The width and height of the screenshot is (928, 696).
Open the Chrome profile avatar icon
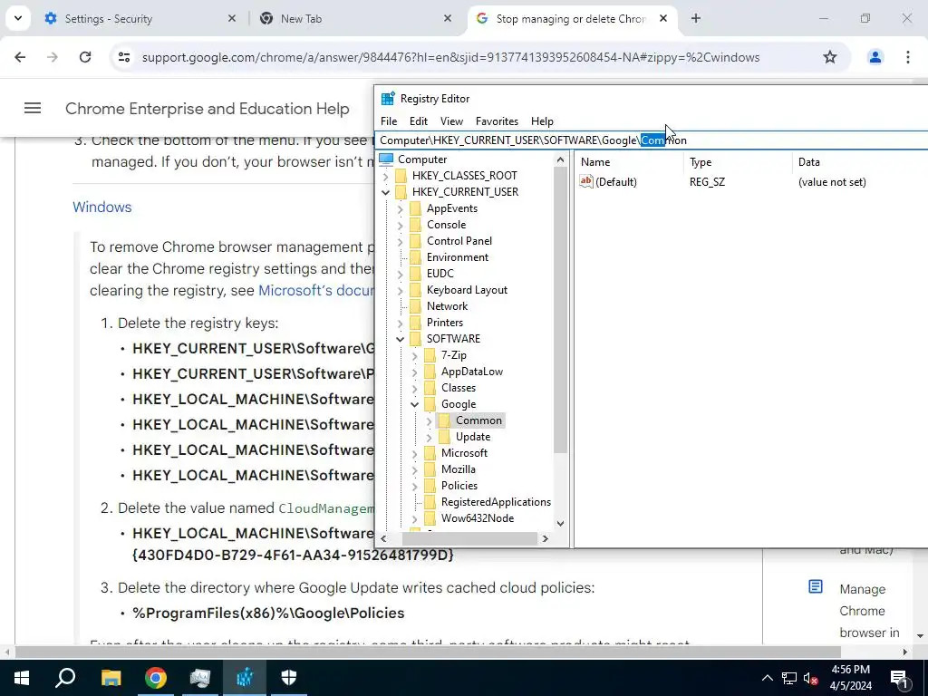[875, 57]
